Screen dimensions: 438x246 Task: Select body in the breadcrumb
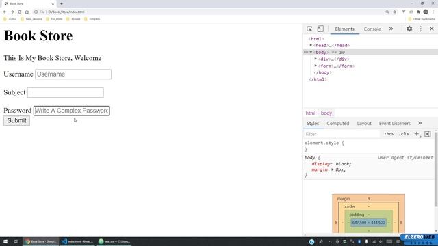[326, 113]
